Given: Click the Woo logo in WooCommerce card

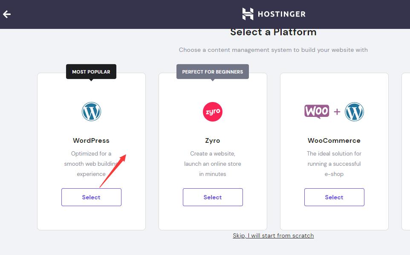Looking at the screenshot, I should pyautogui.click(x=317, y=112).
